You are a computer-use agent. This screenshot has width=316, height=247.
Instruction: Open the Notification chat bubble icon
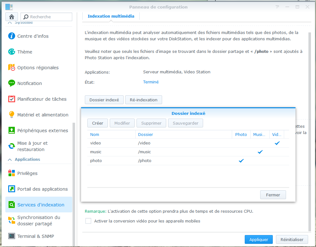click(x=11, y=83)
